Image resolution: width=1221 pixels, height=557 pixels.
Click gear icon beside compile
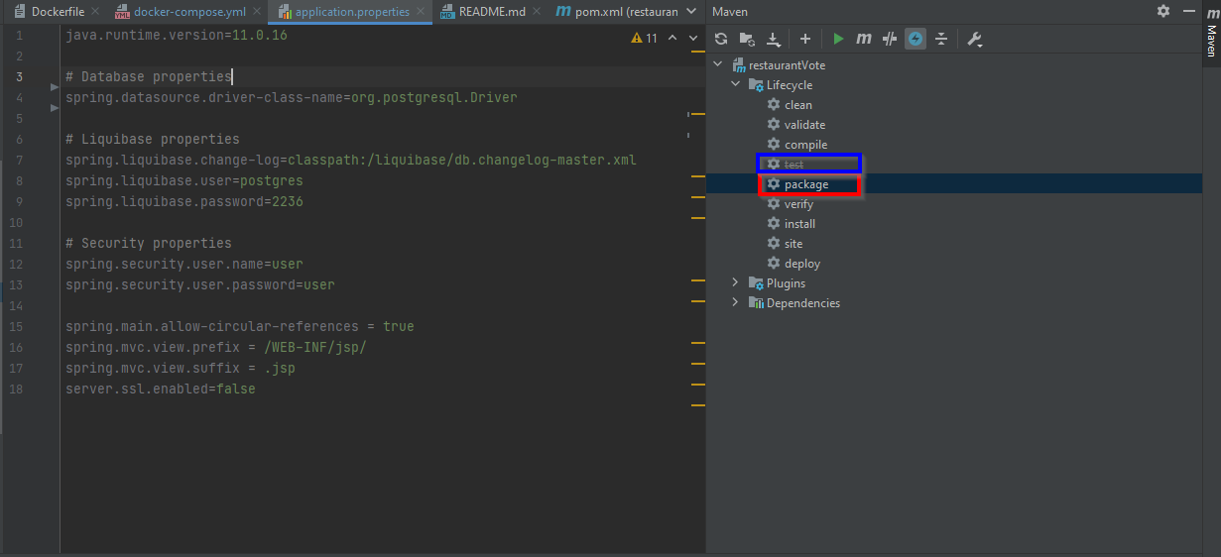coord(774,145)
